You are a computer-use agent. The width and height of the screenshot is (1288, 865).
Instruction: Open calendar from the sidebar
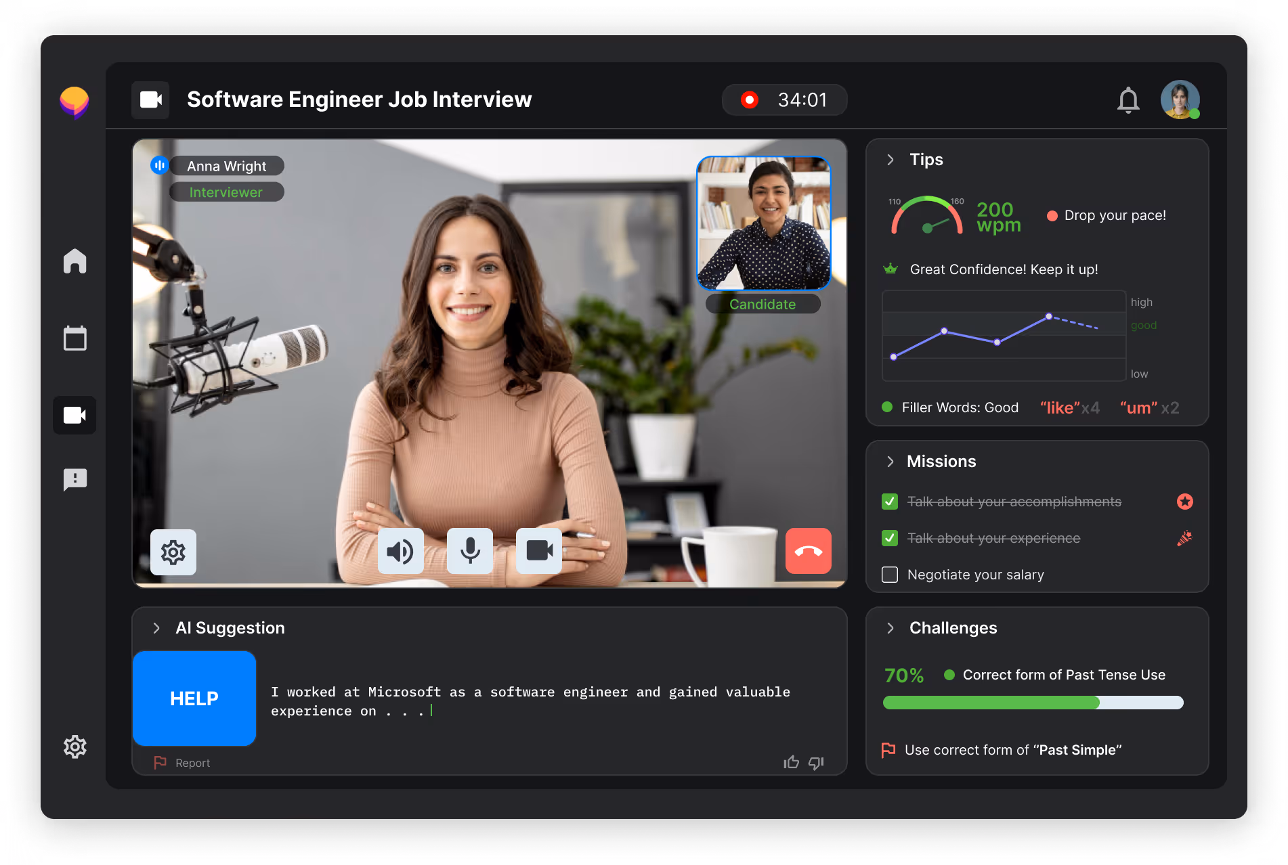75,338
